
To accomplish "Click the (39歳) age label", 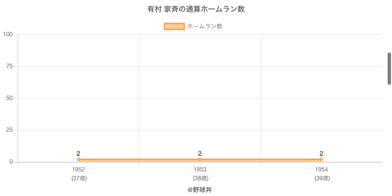I will 322,178.
